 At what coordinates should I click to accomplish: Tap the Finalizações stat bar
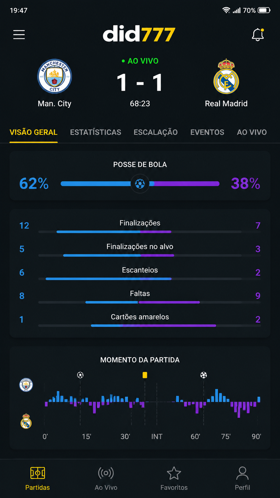(x=140, y=232)
